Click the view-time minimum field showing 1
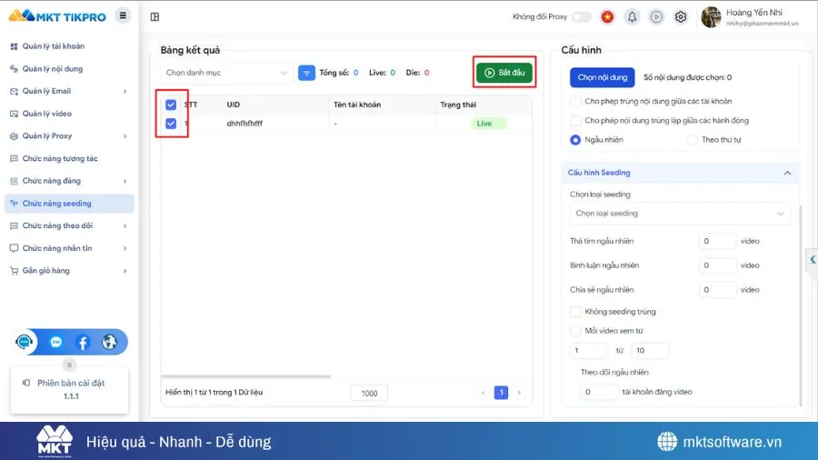818x460 pixels. 589,351
